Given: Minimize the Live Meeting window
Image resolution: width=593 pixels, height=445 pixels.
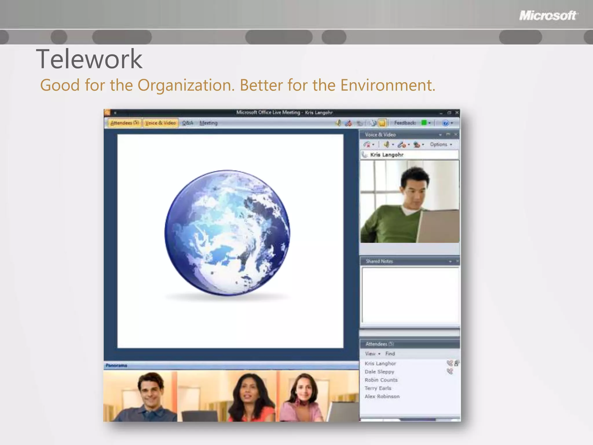Looking at the screenshot, I should click(x=441, y=113).
